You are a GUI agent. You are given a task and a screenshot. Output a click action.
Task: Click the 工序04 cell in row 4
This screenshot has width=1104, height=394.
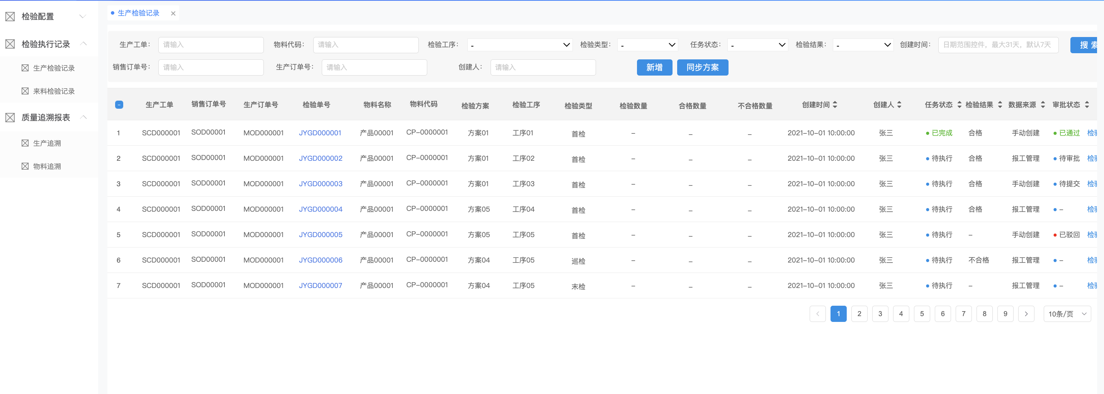coord(523,209)
